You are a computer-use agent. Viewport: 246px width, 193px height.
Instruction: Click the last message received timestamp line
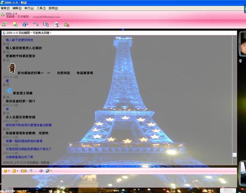pos(27,163)
